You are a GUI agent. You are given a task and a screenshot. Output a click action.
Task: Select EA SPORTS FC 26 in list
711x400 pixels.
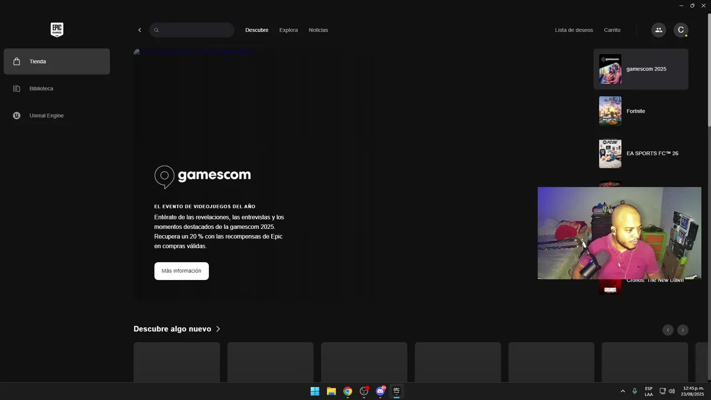tap(640, 153)
